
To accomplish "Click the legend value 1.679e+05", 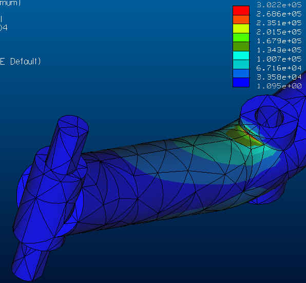I will 279,41.
